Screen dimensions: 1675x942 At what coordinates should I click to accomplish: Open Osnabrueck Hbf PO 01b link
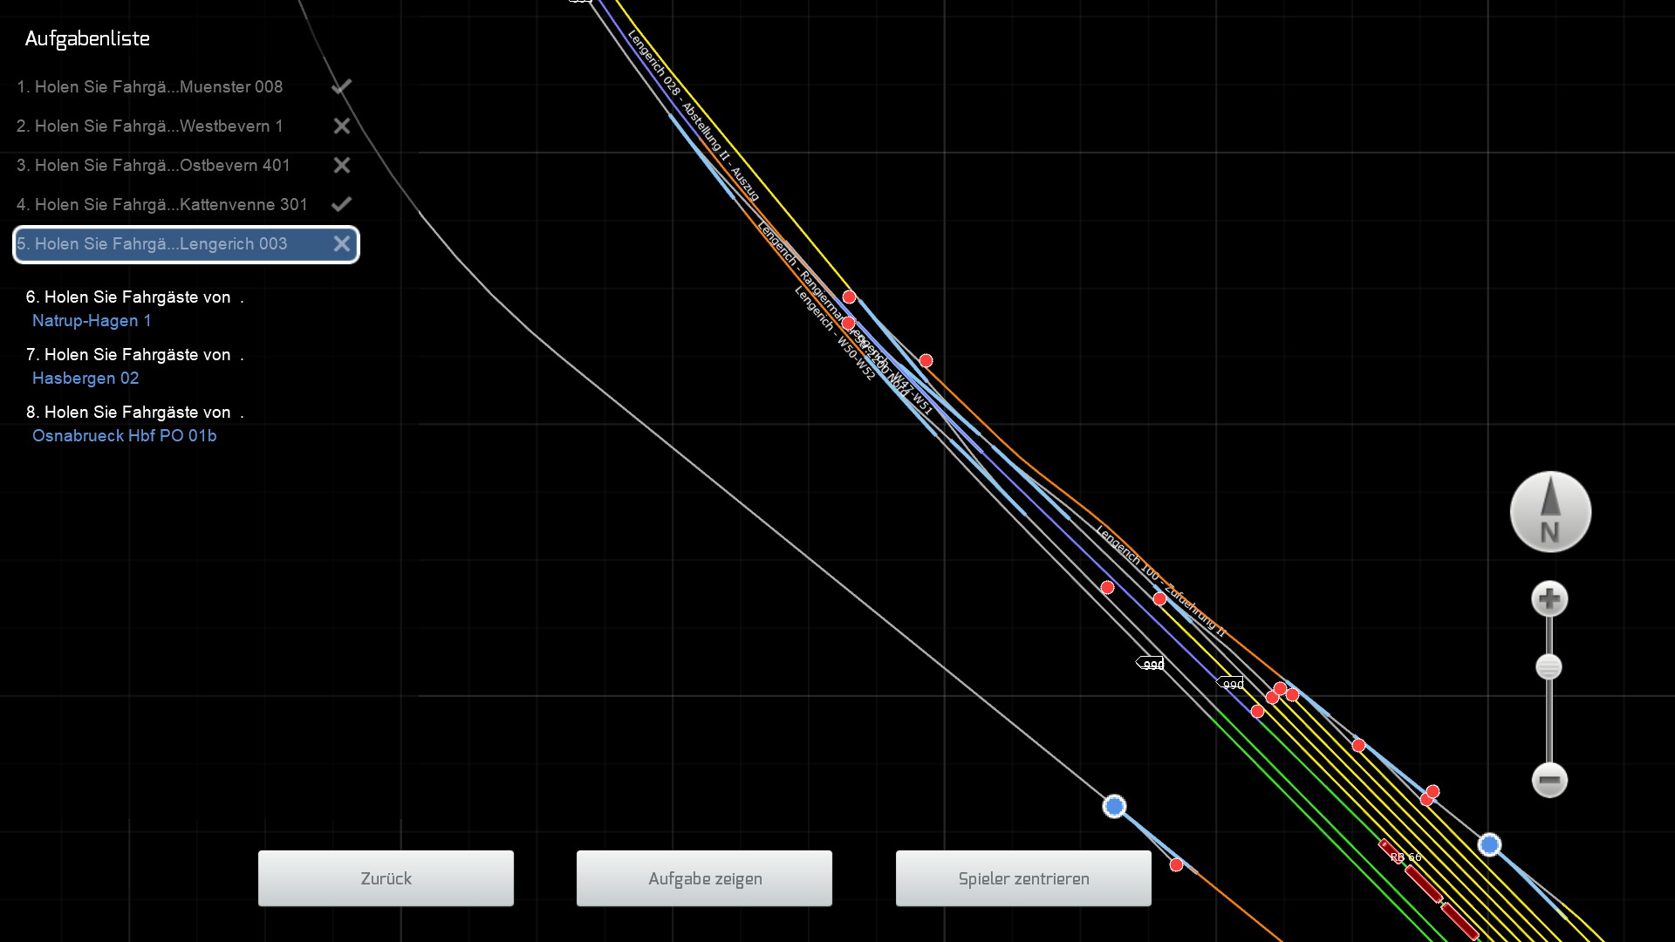(x=124, y=436)
